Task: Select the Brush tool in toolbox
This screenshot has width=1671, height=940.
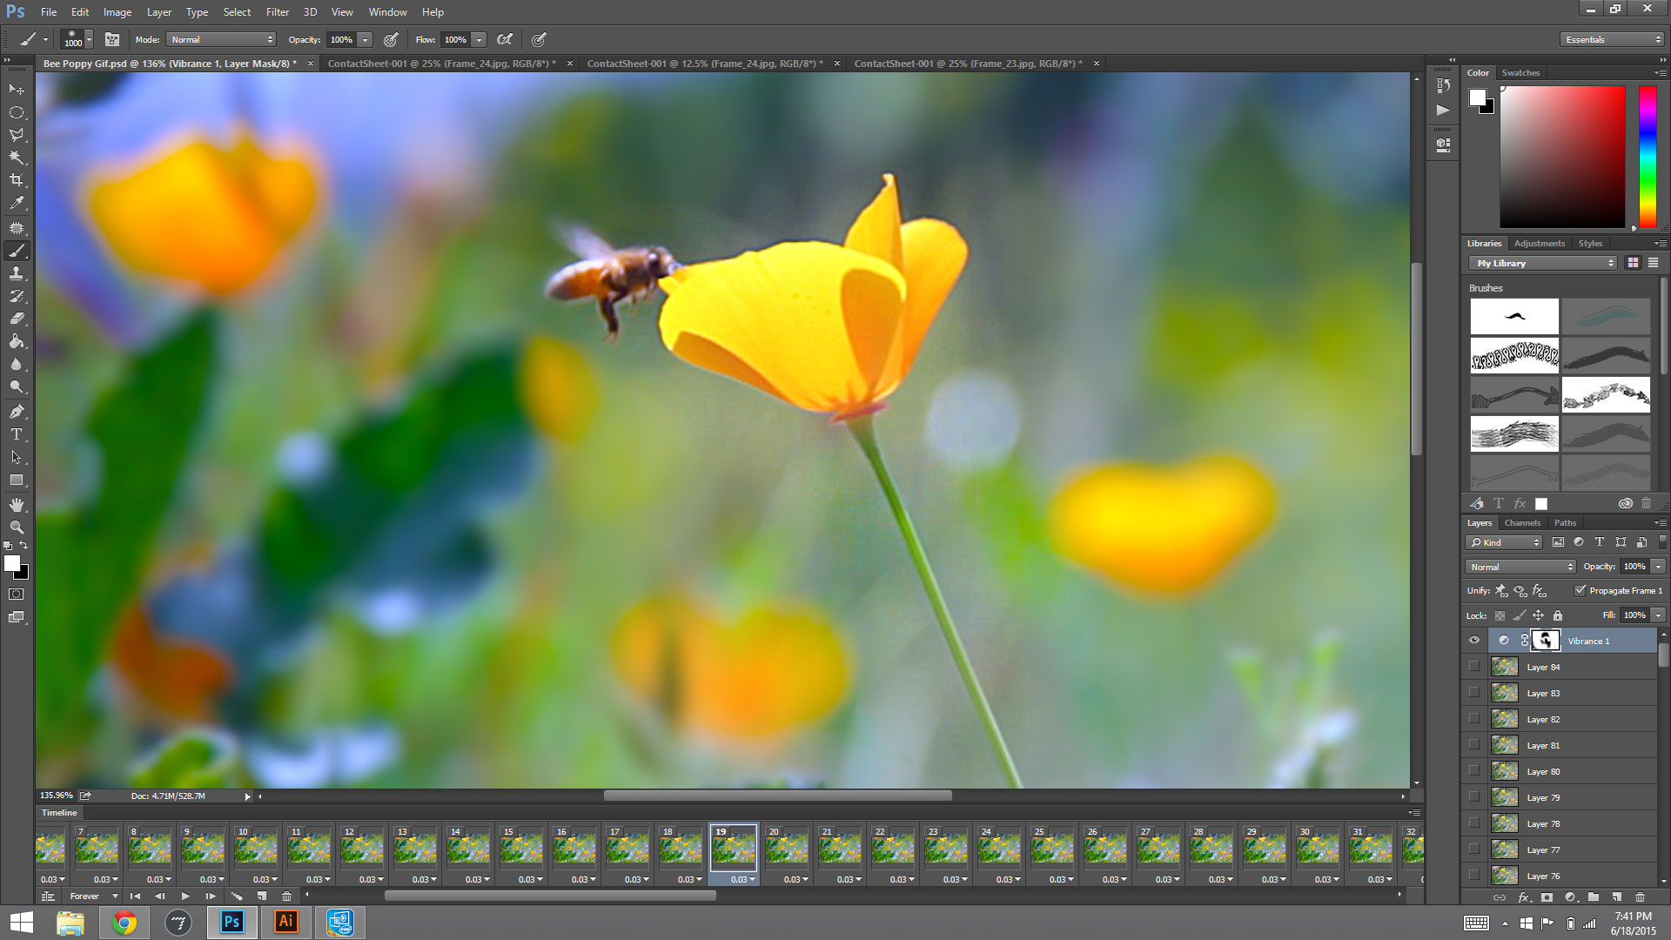Action: [x=17, y=251]
